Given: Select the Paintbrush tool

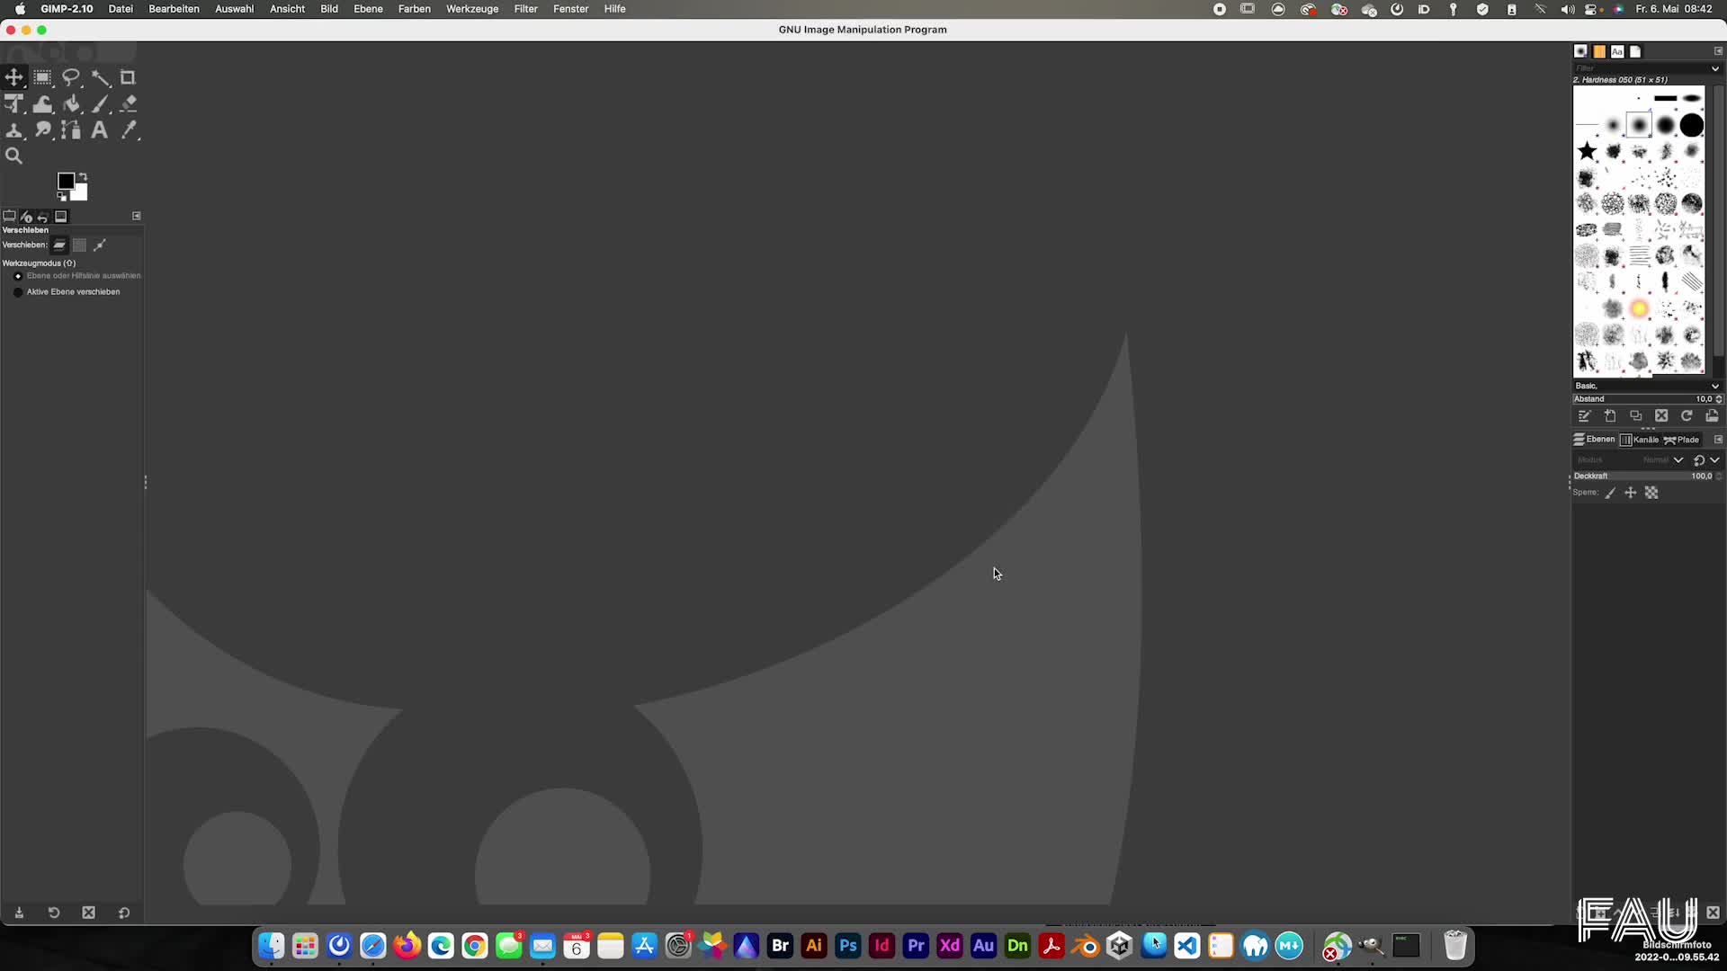Looking at the screenshot, I should pyautogui.click(x=101, y=103).
